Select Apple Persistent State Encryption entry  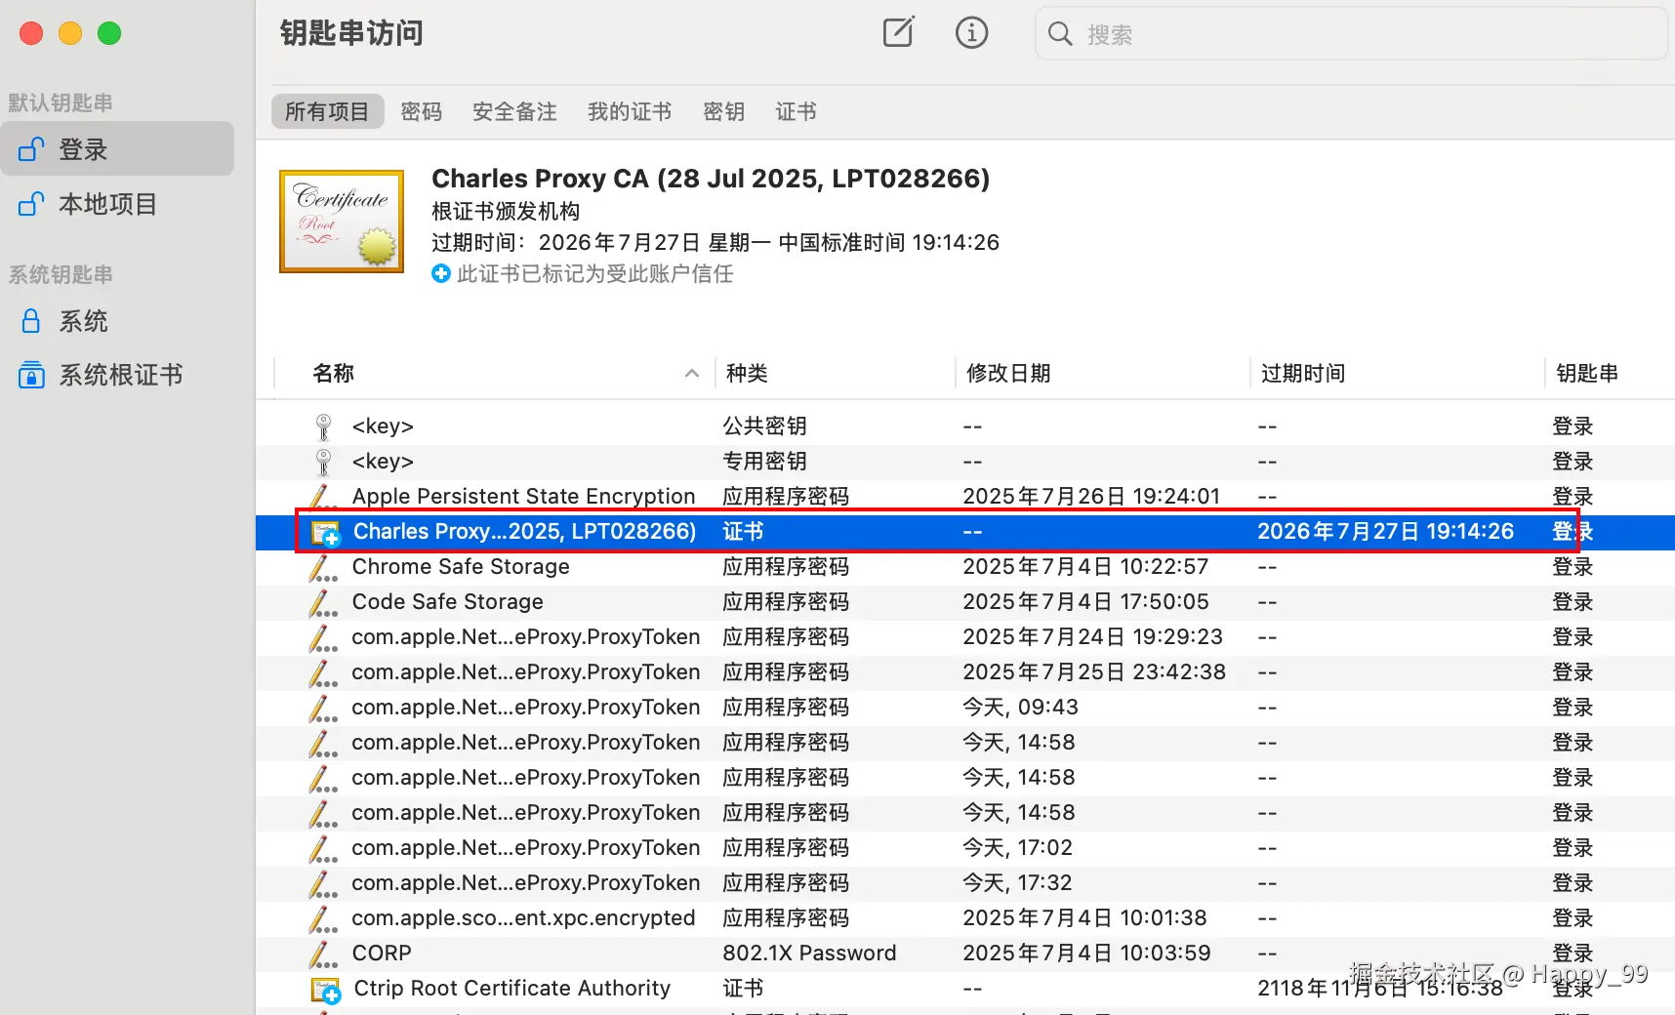point(523,497)
